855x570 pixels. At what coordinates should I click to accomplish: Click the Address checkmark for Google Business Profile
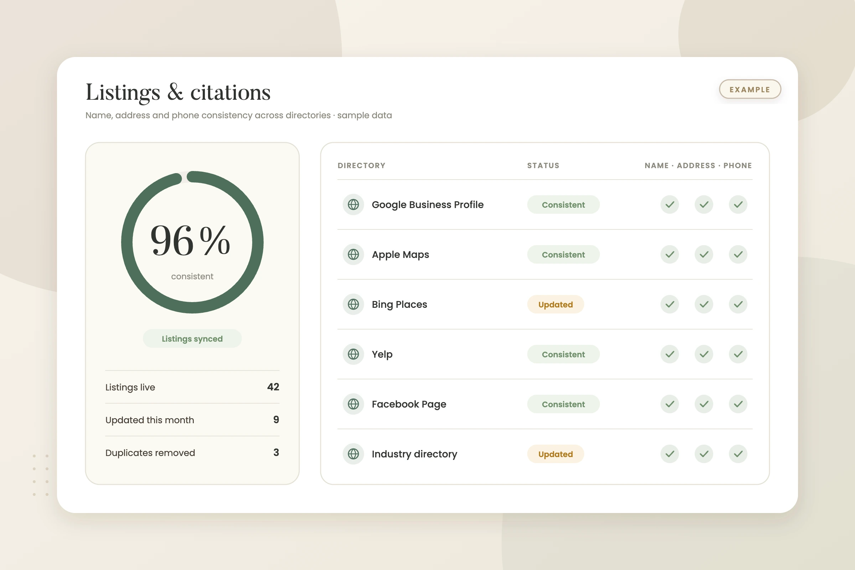point(704,204)
